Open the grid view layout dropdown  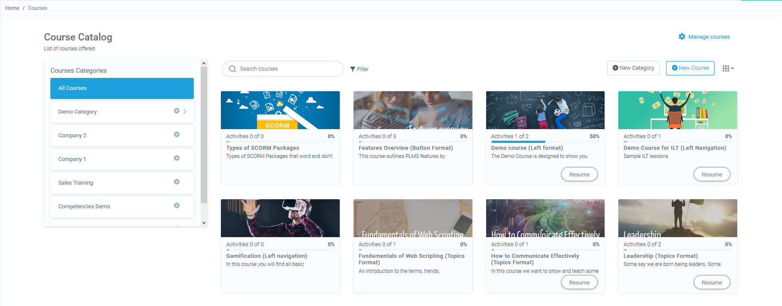[728, 68]
